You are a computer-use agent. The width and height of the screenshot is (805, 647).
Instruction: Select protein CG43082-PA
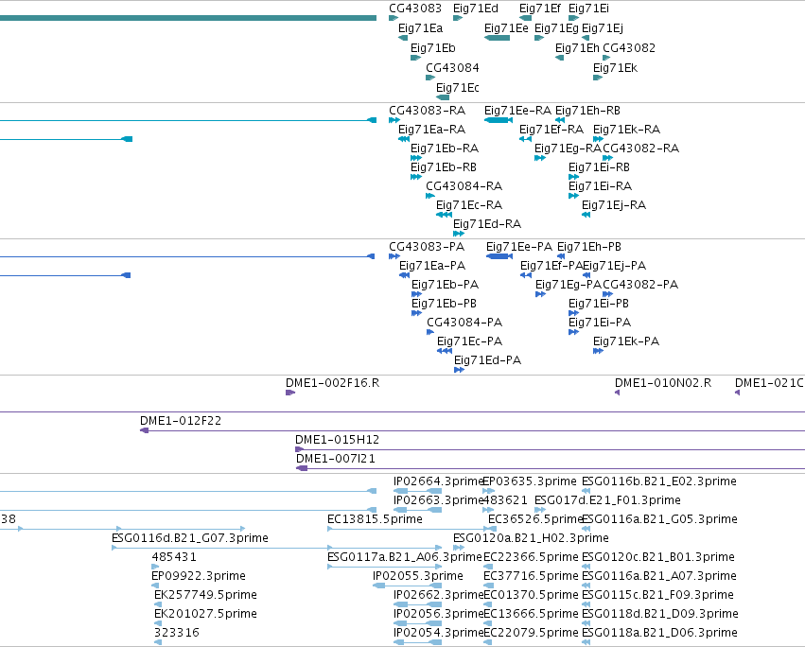point(640,286)
